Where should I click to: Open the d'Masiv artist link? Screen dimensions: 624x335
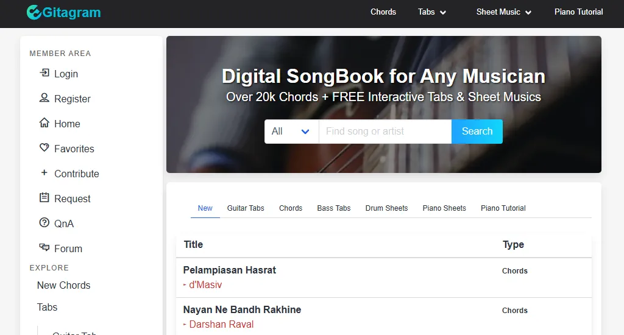(205, 285)
